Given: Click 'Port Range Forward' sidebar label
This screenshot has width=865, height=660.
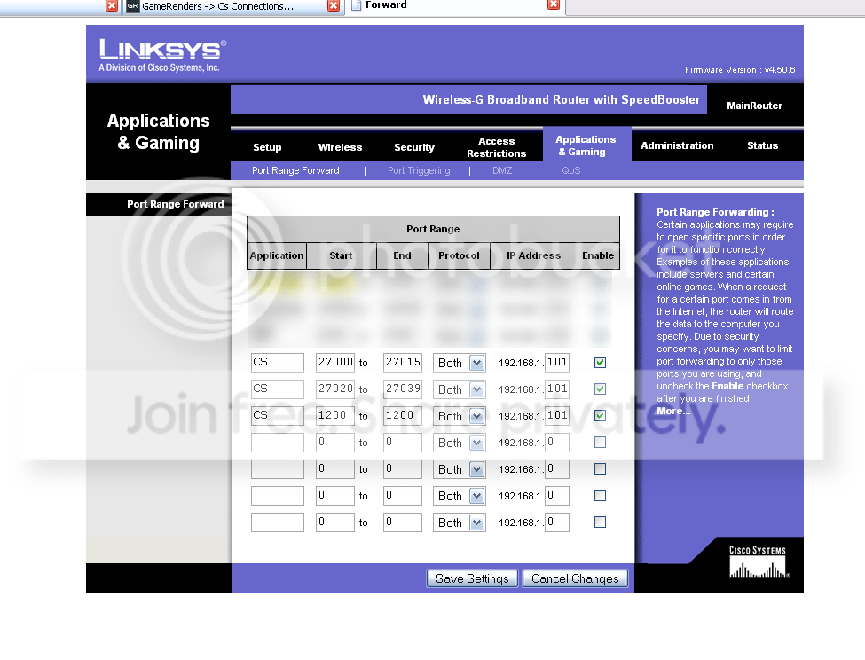Looking at the screenshot, I should click(x=176, y=204).
